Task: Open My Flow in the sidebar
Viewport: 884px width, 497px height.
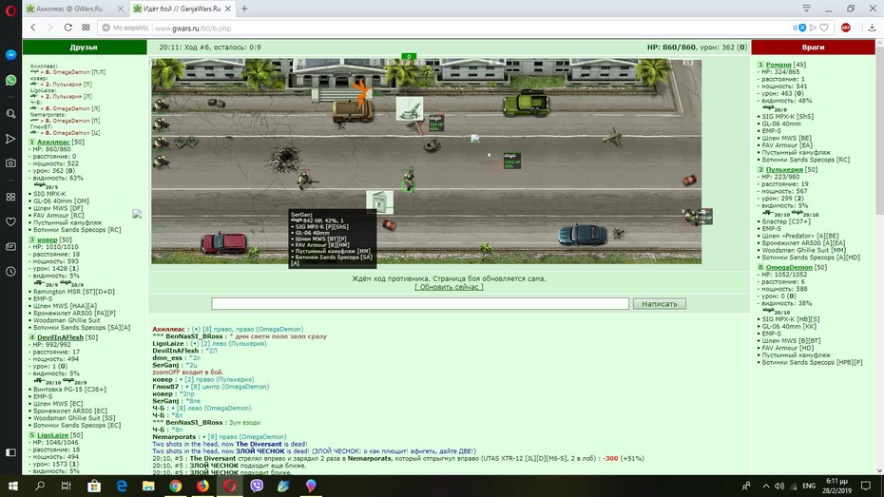Action: pyautogui.click(x=10, y=139)
